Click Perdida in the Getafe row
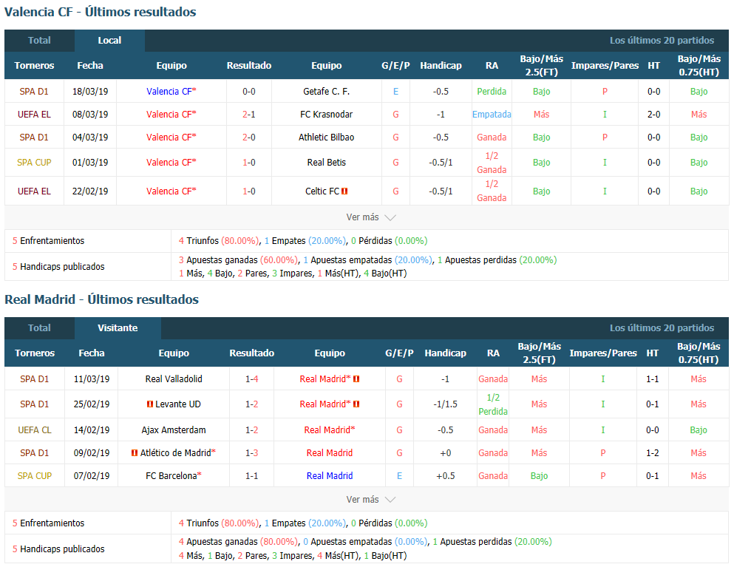Viewport: 734px width, 567px height. point(492,92)
